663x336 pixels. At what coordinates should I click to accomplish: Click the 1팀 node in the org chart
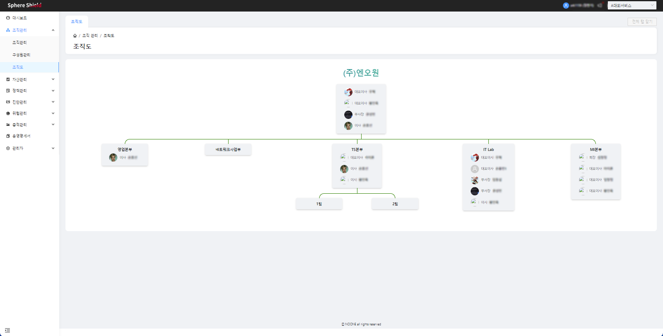pyautogui.click(x=319, y=204)
